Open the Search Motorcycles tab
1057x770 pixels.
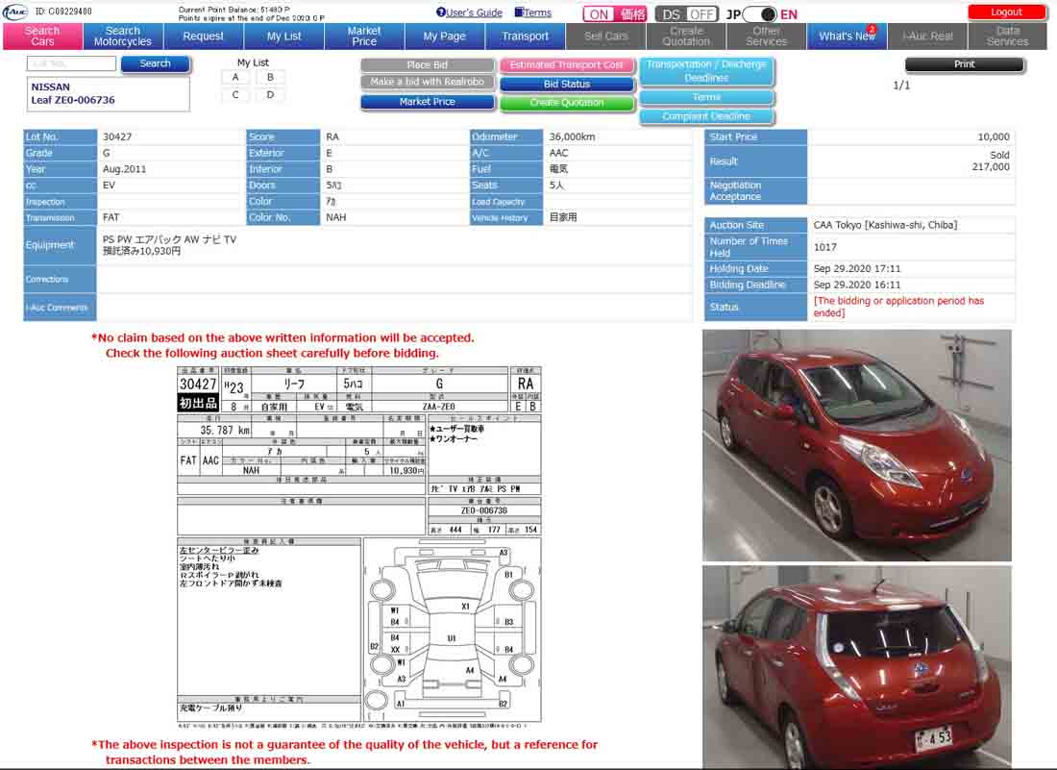[123, 37]
